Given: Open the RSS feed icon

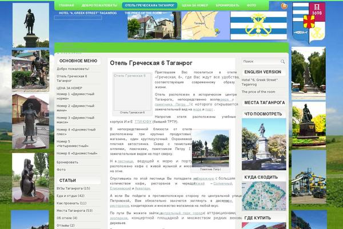Looking at the screenshot, I should point(284,6).
